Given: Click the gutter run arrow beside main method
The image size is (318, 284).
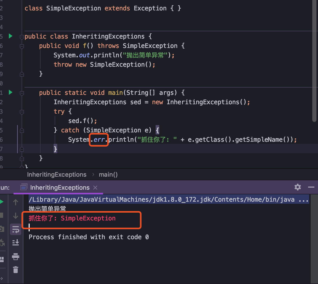Looking at the screenshot, I should (11, 92).
